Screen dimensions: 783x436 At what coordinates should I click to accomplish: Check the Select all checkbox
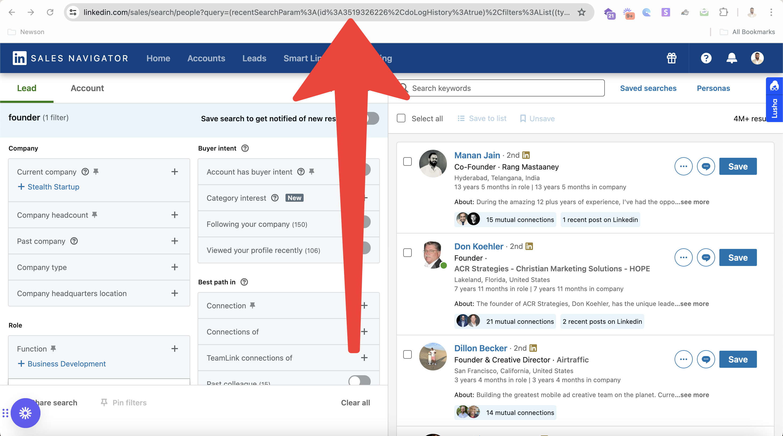(x=401, y=118)
